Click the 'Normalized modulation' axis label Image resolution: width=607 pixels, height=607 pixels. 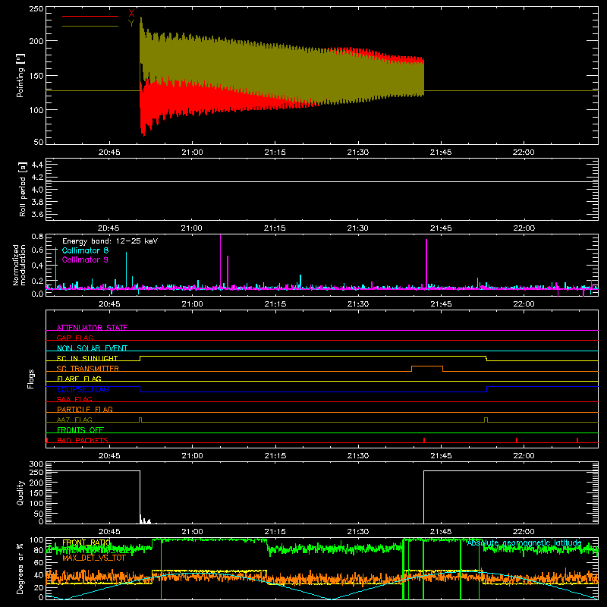[19, 265]
